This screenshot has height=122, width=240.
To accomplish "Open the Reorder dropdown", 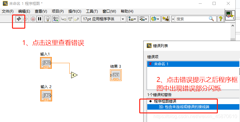I will (x=155, y=19).
